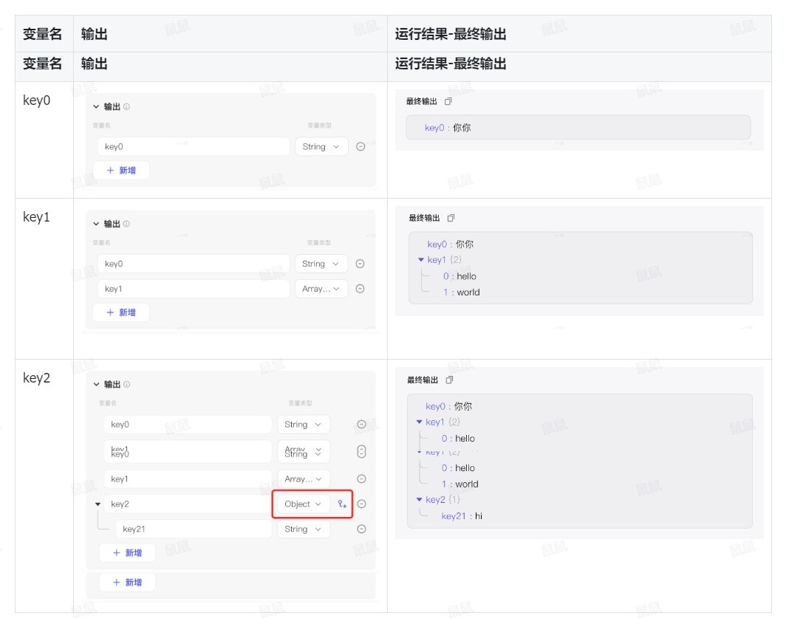This screenshot has width=786, height=624.
Task: Click the 'key1' variable name cell in the first column
Action: [x=36, y=217]
